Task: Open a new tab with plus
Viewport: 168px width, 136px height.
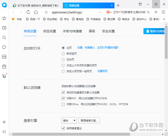Action: 118,5
